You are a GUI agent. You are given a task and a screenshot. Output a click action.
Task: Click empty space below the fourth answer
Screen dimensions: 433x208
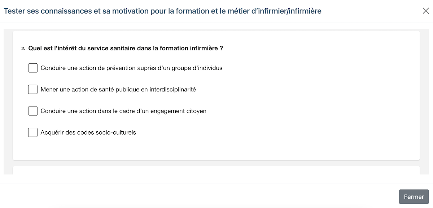[216, 148]
